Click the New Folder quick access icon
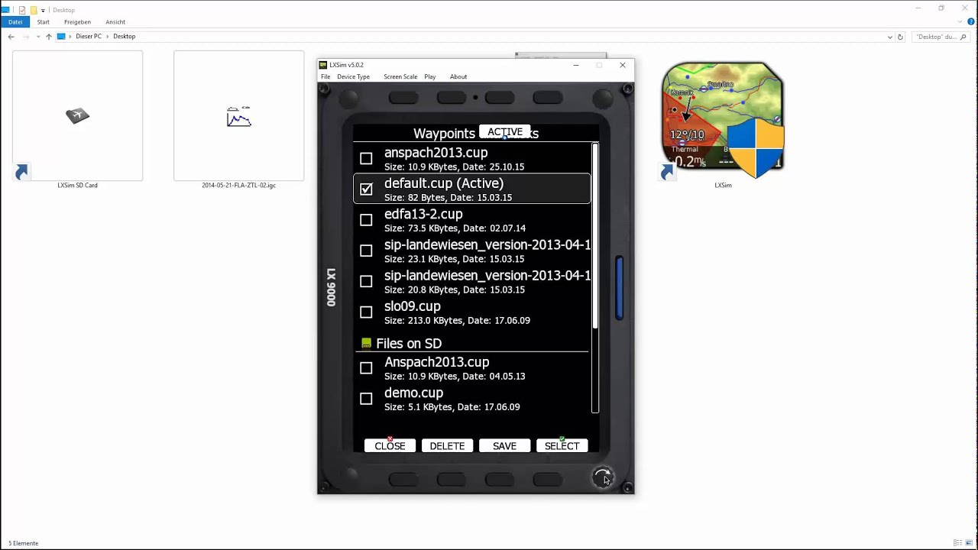 (33, 10)
